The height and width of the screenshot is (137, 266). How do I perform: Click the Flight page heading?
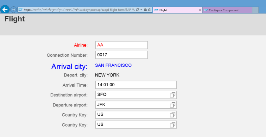point(15,19)
